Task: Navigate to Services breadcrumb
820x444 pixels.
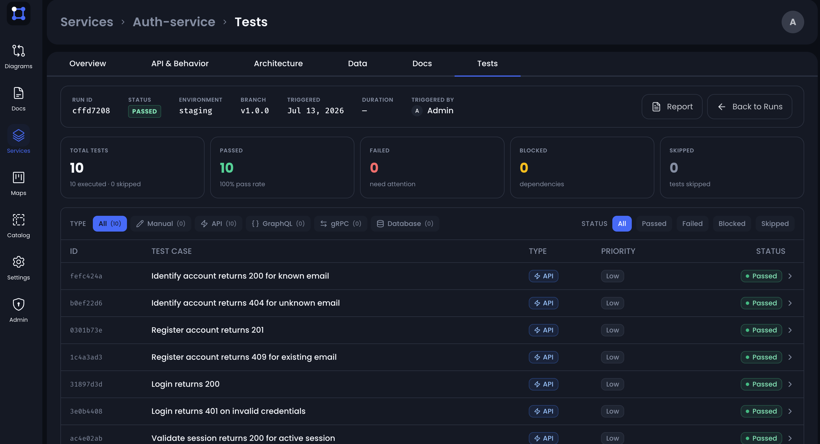Action: [87, 22]
